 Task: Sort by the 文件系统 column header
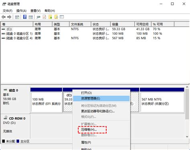pyautogui.click(x=80, y=24)
